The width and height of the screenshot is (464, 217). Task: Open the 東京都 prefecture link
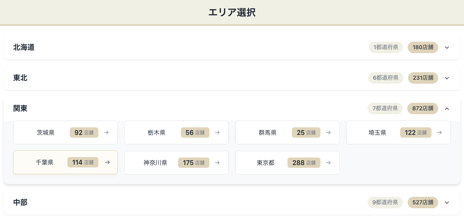click(266, 163)
